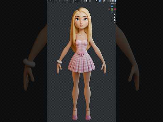Open the View menu in viewport header
The image size is (163, 122).
click(x=57, y=1)
